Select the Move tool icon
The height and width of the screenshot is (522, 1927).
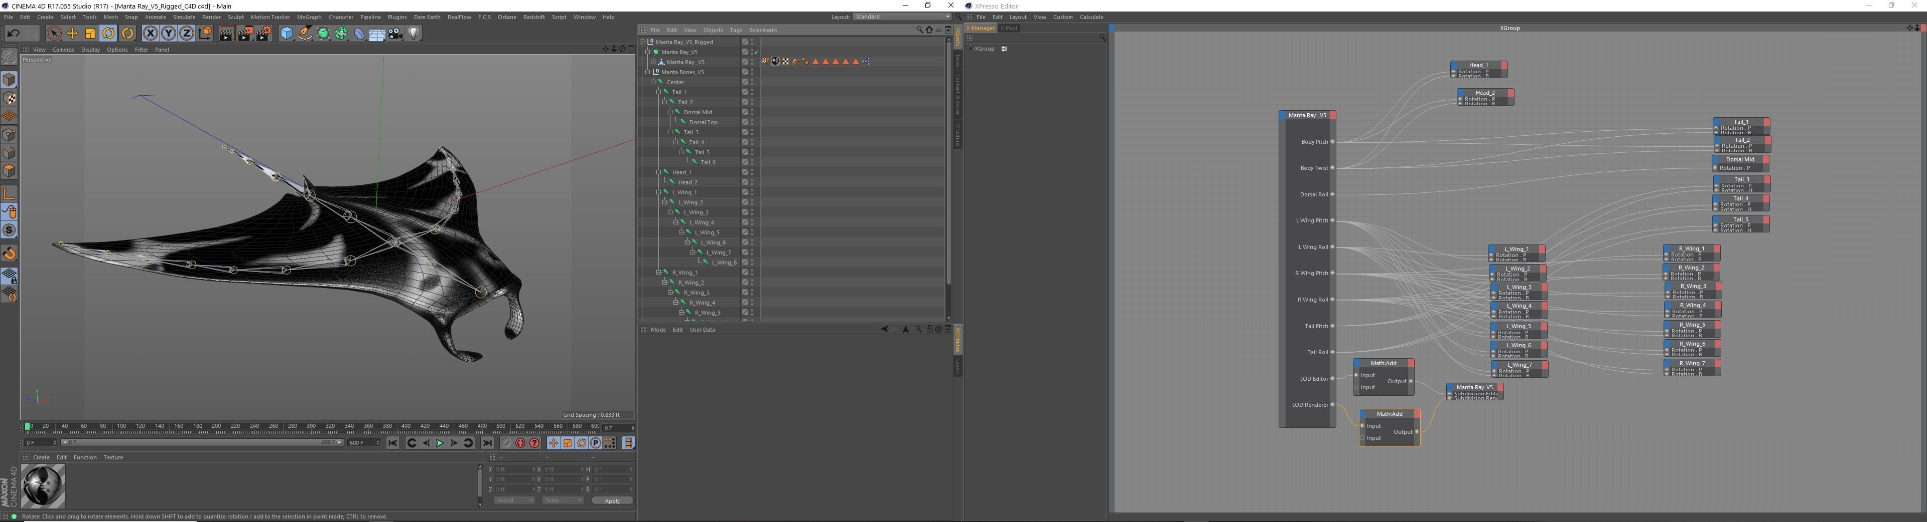73,33
